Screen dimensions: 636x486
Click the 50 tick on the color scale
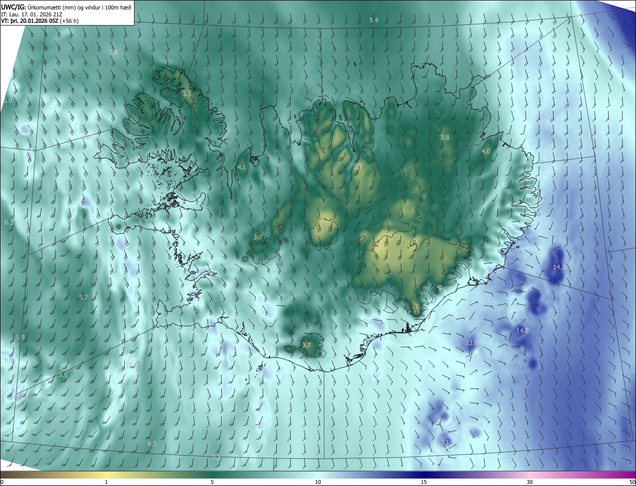[632, 482]
